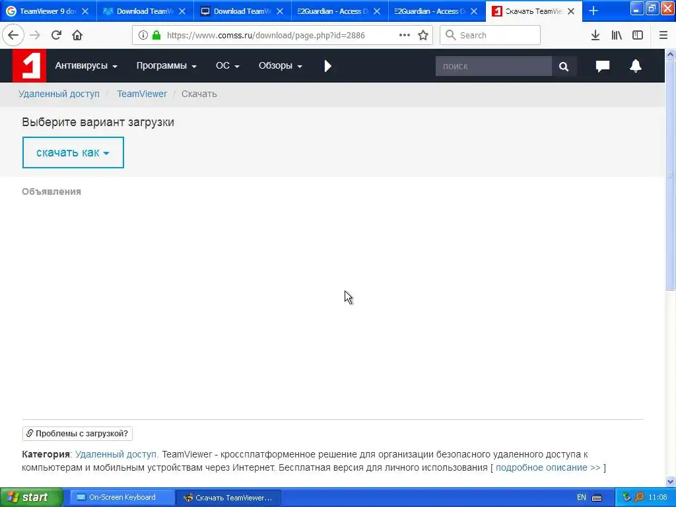676x507 pixels.
Task: Open the browser home page icon
Action: (77, 35)
